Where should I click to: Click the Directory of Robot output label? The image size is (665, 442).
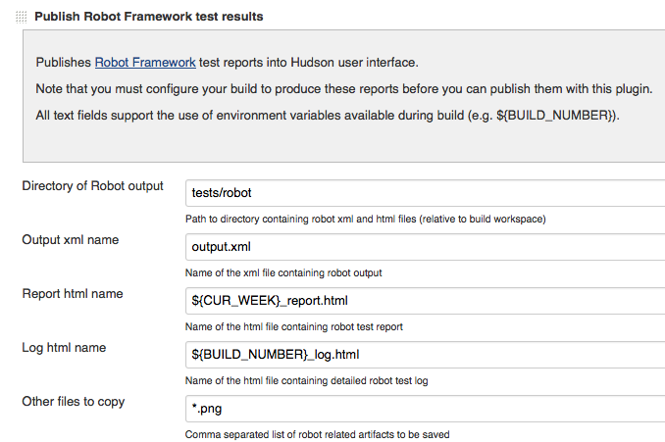click(92, 186)
